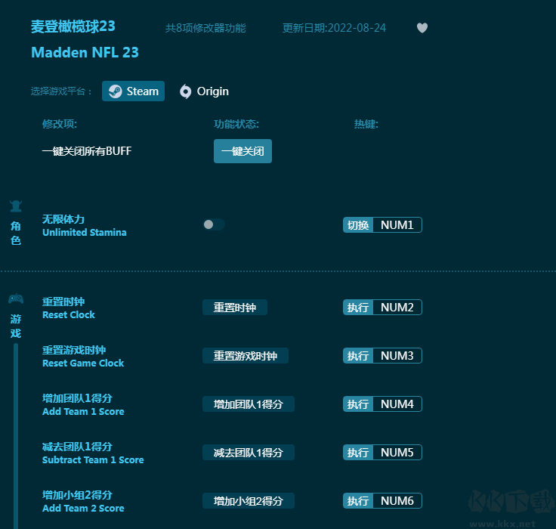Click the heart favorite icon
The image size is (556, 529).
coord(422,28)
